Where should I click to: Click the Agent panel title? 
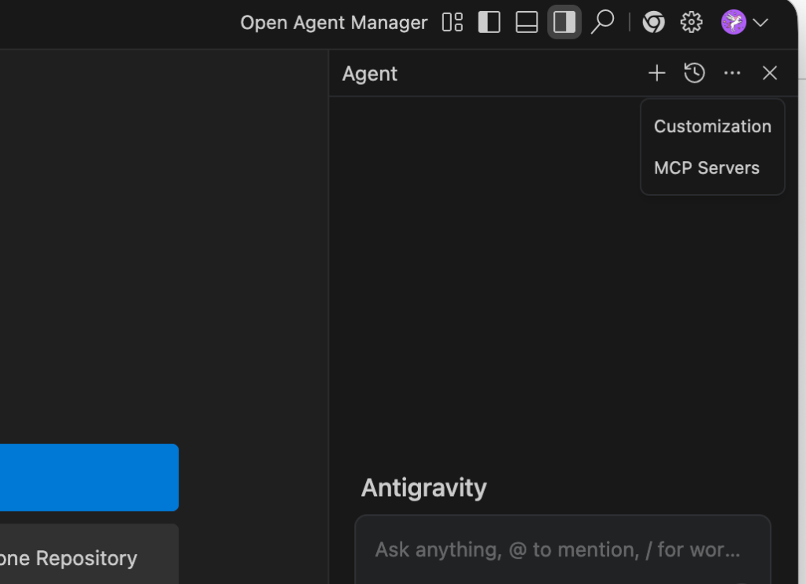(x=370, y=74)
